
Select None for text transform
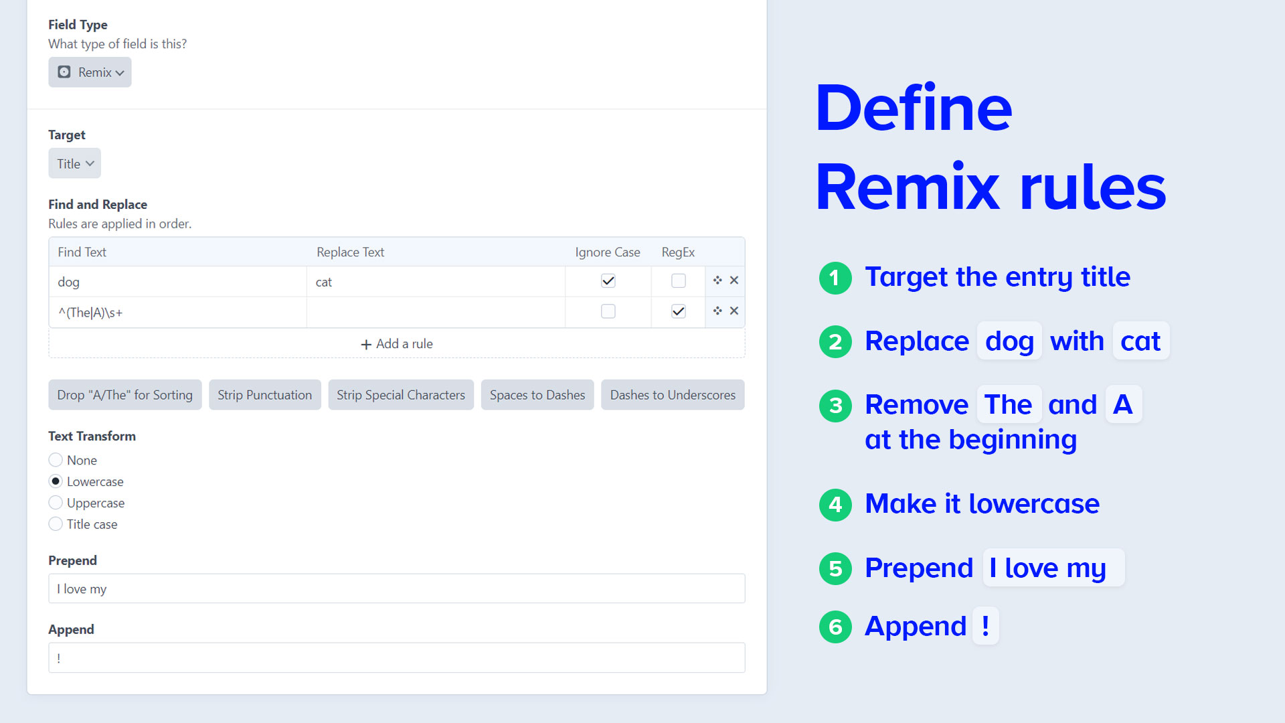pyautogui.click(x=56, y=460)
